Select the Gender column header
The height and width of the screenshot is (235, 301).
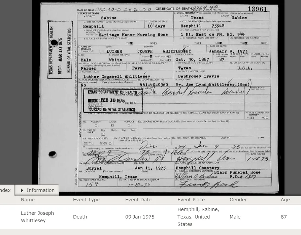coord(238,200)
